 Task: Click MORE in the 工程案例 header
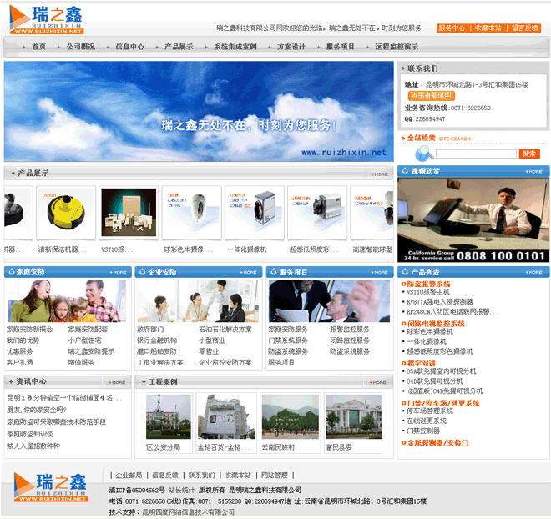coord(378,382)
